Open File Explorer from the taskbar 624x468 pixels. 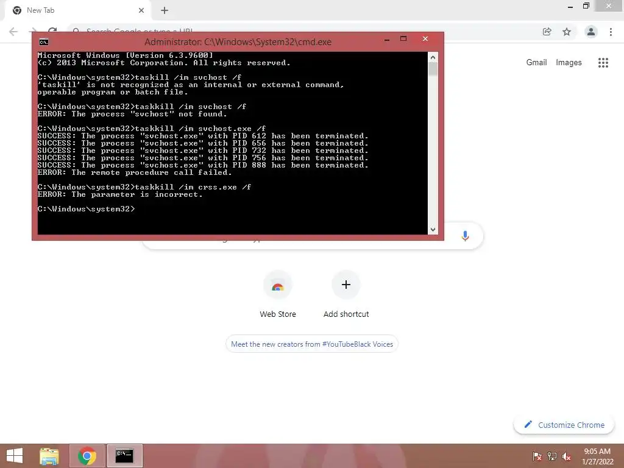pos(49,456)
